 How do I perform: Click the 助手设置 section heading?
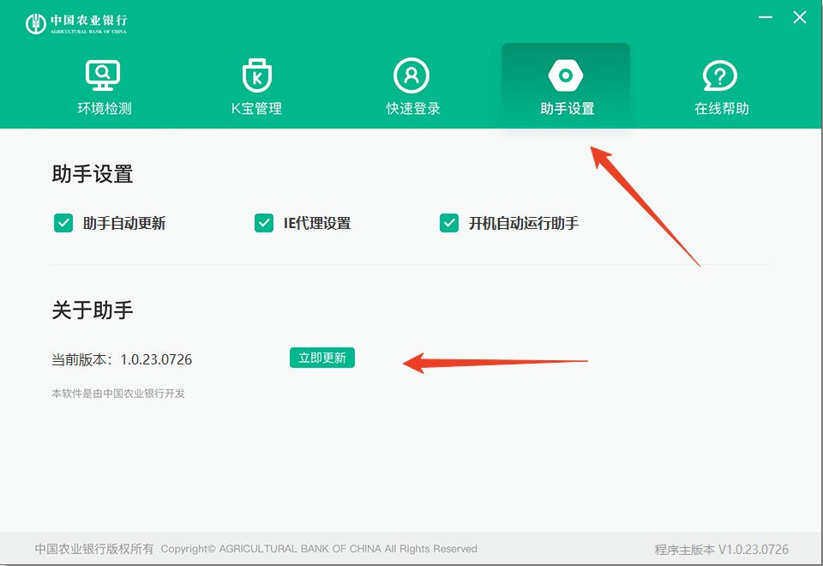pyautogui.click(x=93, y=174)
